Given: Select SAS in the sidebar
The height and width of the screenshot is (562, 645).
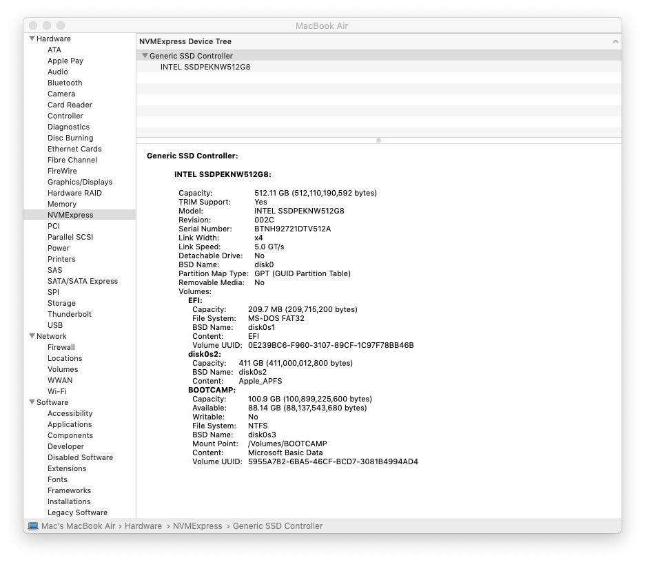Looking at the screenshot, I should (x=54, y=270).
